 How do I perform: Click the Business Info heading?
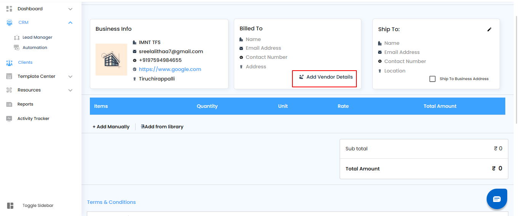click(x=113, y=29)
